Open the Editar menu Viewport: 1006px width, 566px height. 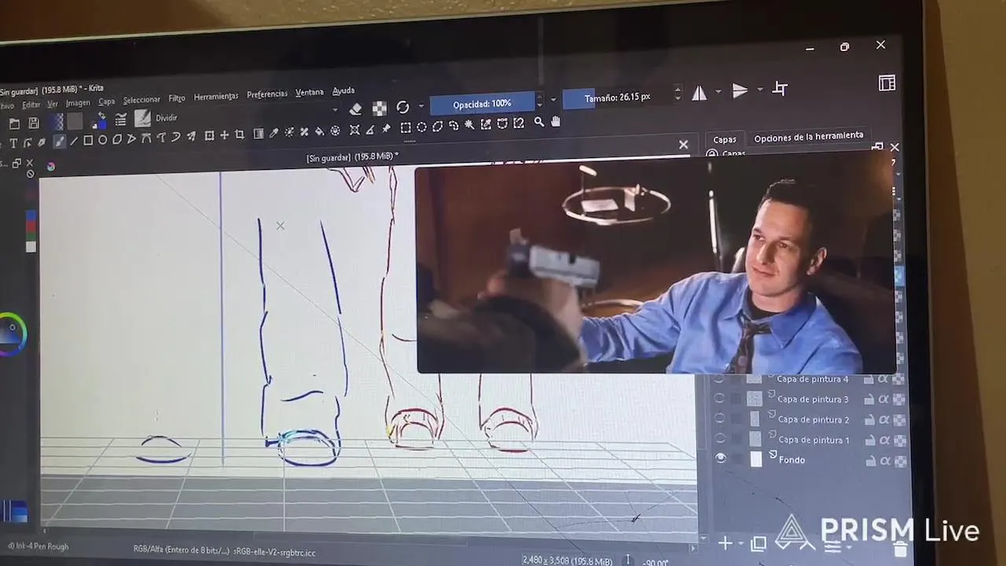pyautogui.click(x=31, y=105)
